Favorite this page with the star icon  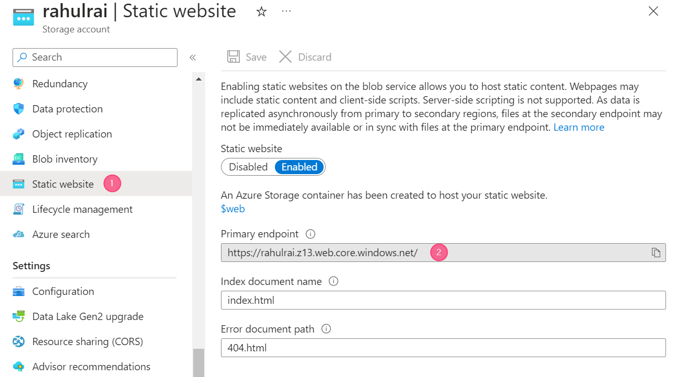pos(261,12)
